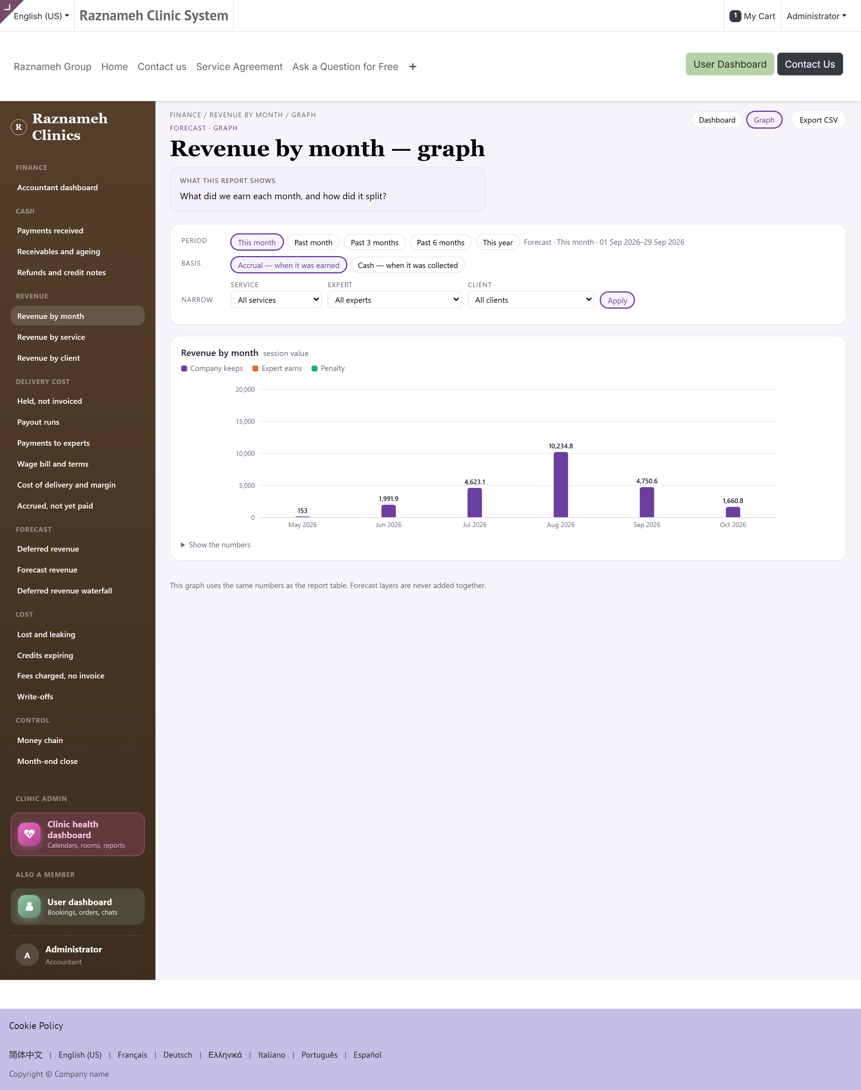The image size is (861, 1090).
Task: Click the green Penalty legend swatch
Action: (x=315, y=369)
